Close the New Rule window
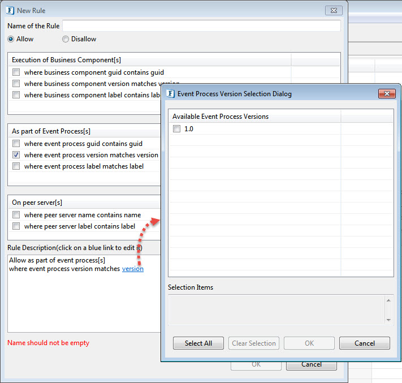This screenshot has width=402, height=383. tap(334, 11)
